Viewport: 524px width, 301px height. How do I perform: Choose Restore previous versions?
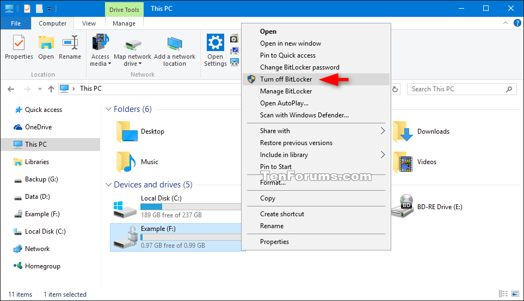(x=316, y=143)
